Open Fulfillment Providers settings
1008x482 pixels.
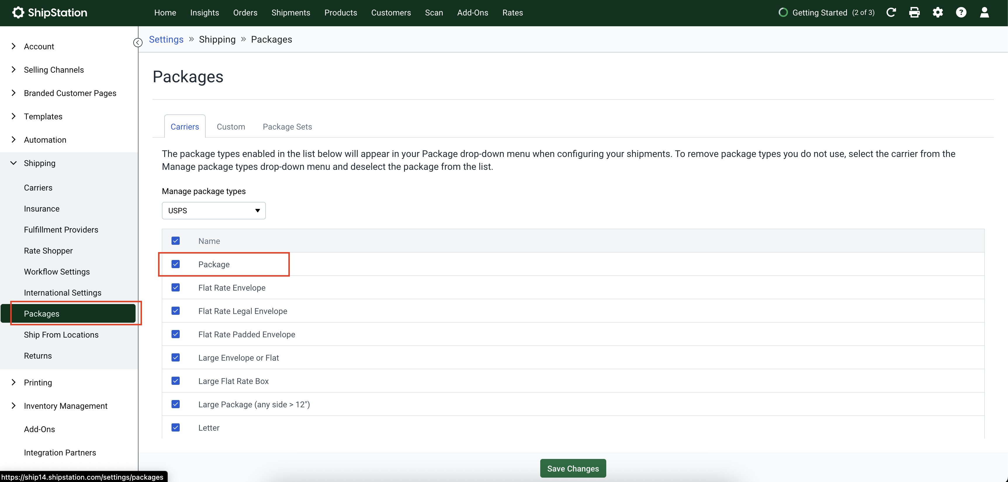(61, 229)
